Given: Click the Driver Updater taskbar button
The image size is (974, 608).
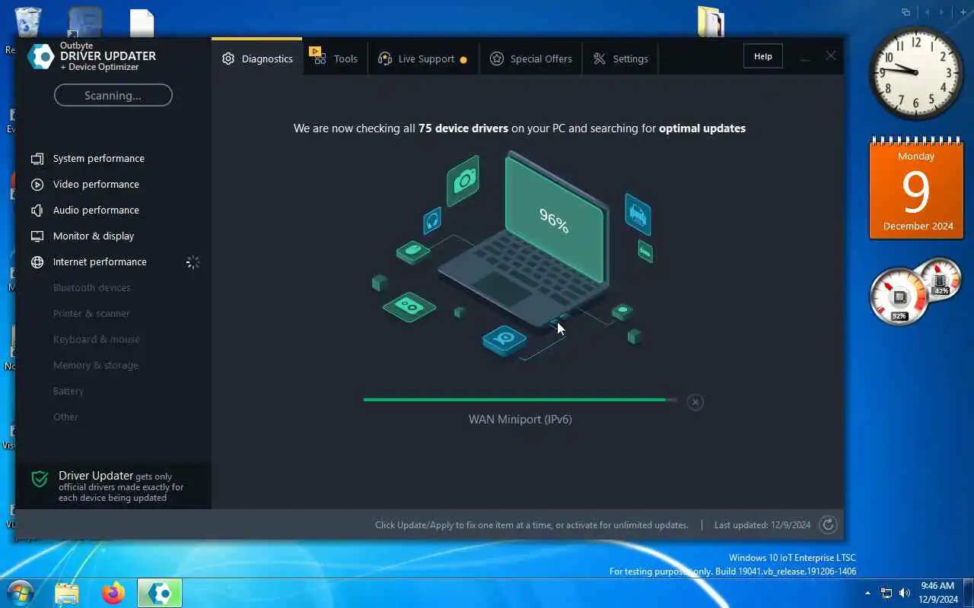Looking at the screenshot, I should click(160, 593).
